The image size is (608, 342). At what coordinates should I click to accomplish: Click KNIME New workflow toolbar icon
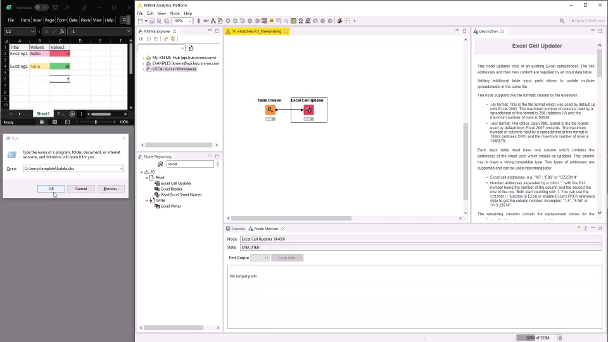pyautogui.click(x=141, y=21)
